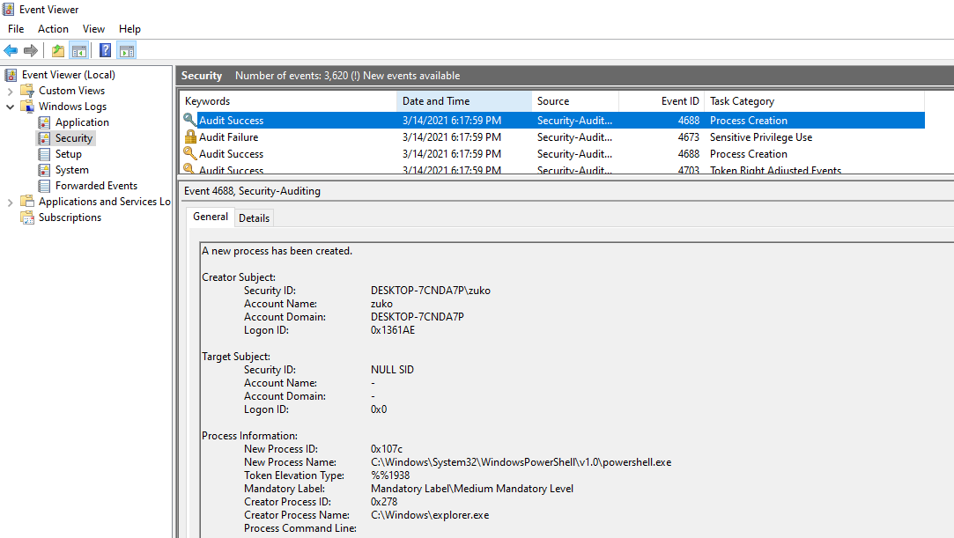Click the forward navigation arrow icon
The image size is (954, 538).
[x=31, y=50]
